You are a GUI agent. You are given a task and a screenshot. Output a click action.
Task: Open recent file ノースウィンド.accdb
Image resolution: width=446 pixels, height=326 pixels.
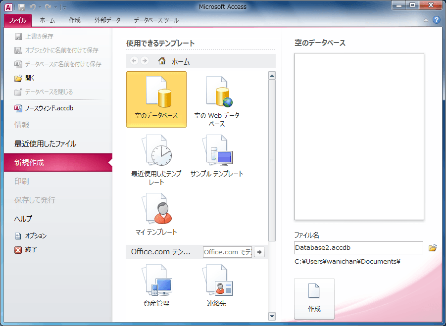tap(44, 108)
